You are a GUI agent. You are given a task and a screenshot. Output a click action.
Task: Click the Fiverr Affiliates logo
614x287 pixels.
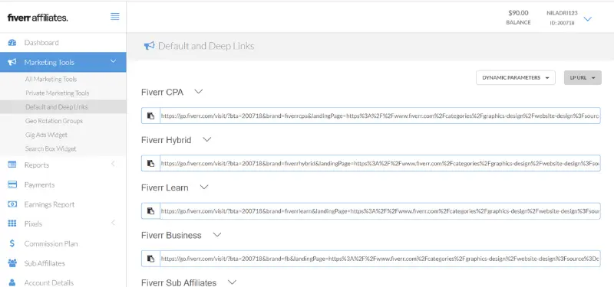click(x=38, y=18)
